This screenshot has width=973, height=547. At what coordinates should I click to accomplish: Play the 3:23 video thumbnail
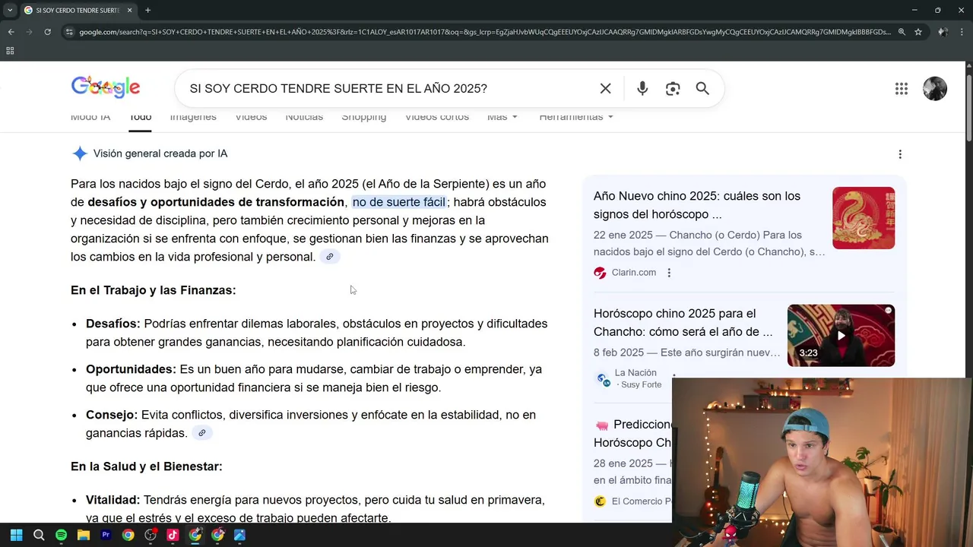[841, 336]
